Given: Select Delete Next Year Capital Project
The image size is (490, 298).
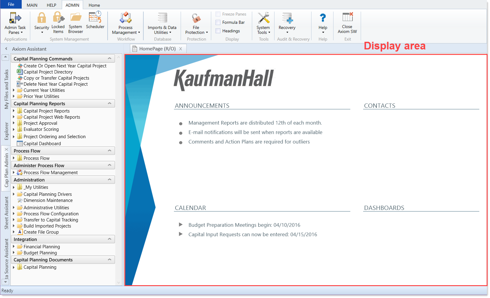Looking at the screenshot, I should tap(56, 84).
